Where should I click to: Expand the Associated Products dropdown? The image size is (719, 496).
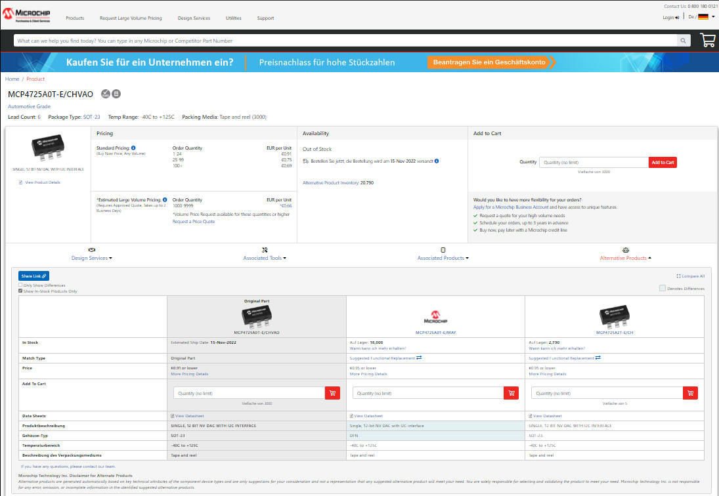(x=443, y=258)
